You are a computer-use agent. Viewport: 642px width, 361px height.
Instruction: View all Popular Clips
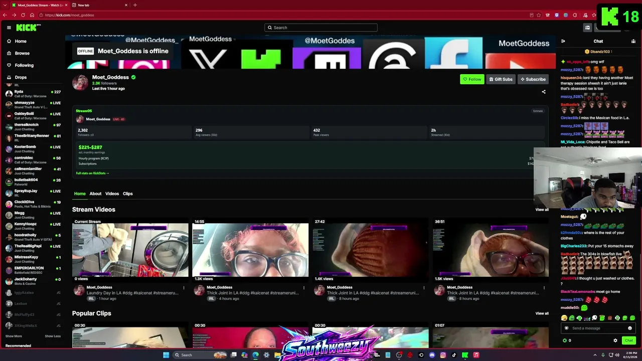tap(542, 313)
